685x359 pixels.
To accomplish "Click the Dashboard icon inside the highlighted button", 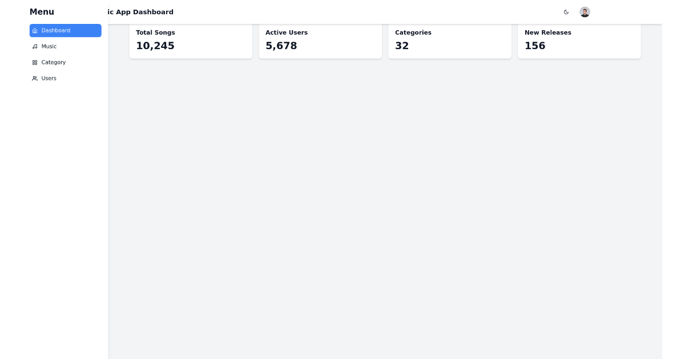I will [35, 30].
